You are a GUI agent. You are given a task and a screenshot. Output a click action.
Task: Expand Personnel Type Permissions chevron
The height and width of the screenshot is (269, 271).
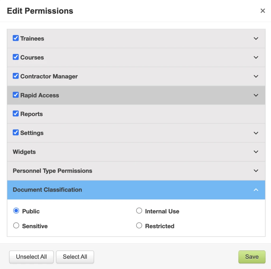point(256,171)
